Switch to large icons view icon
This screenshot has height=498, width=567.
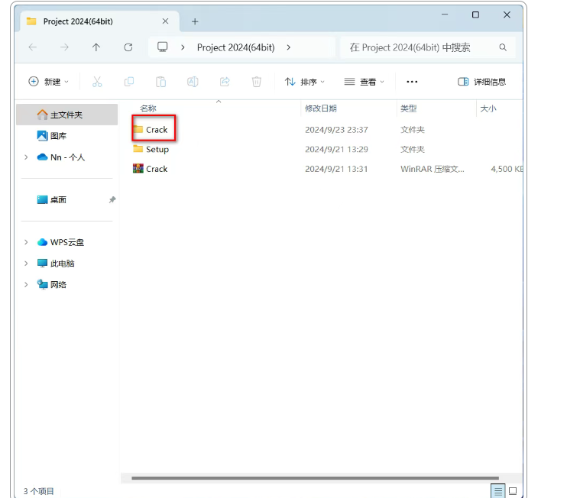pyautogui.click(x=513, y=491)
